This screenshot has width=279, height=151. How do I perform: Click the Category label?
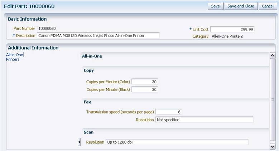pos(200,36)
